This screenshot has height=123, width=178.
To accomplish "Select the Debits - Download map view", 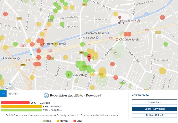I will (x=154, y=109).
